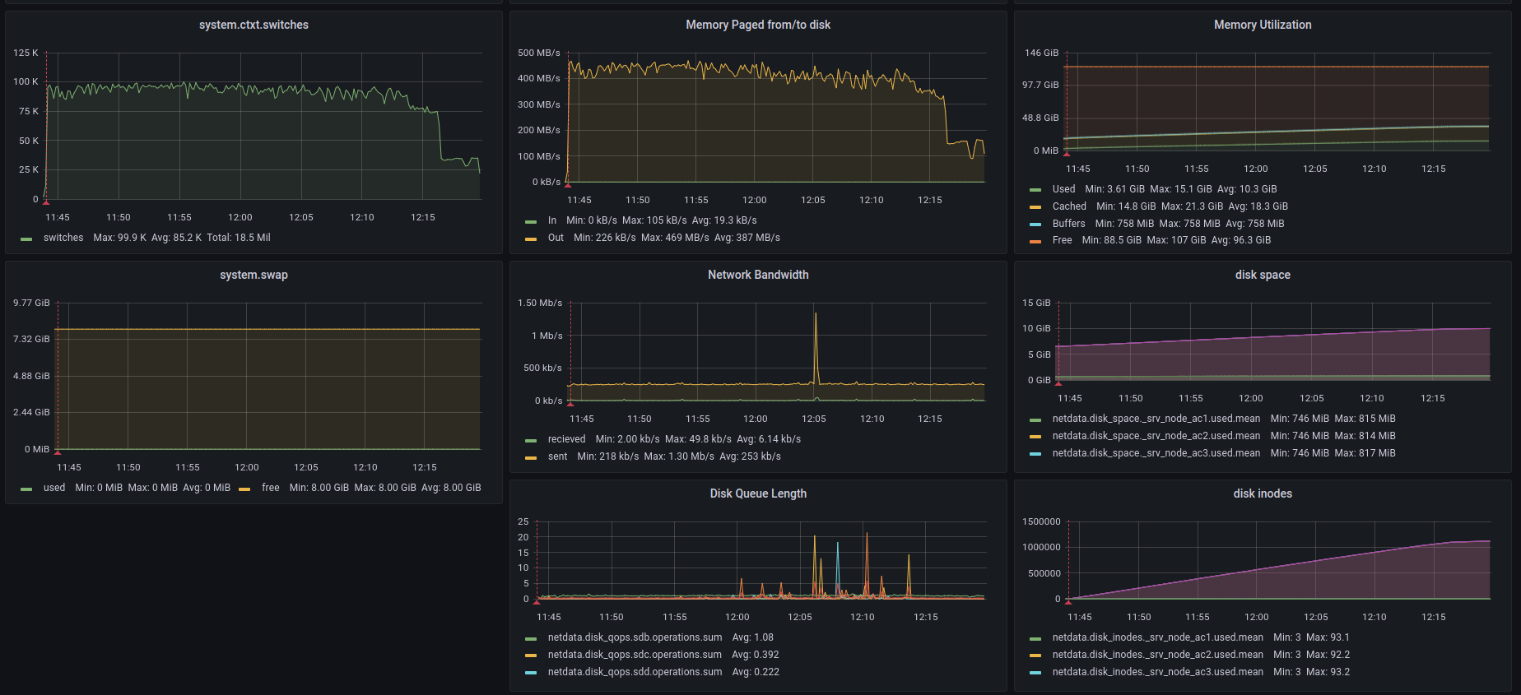Viewport: 1521px width, 695px height.
Task: Click the system.swap panel title
Action: [x=253, y=275]
